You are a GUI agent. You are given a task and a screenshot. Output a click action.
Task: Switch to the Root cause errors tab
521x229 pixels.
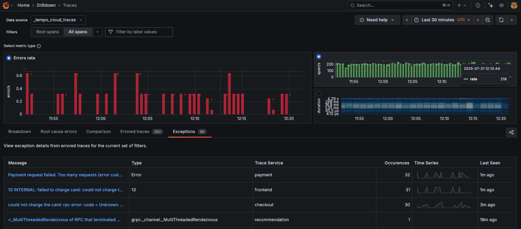pyautogui.click(x=58, y=131)
